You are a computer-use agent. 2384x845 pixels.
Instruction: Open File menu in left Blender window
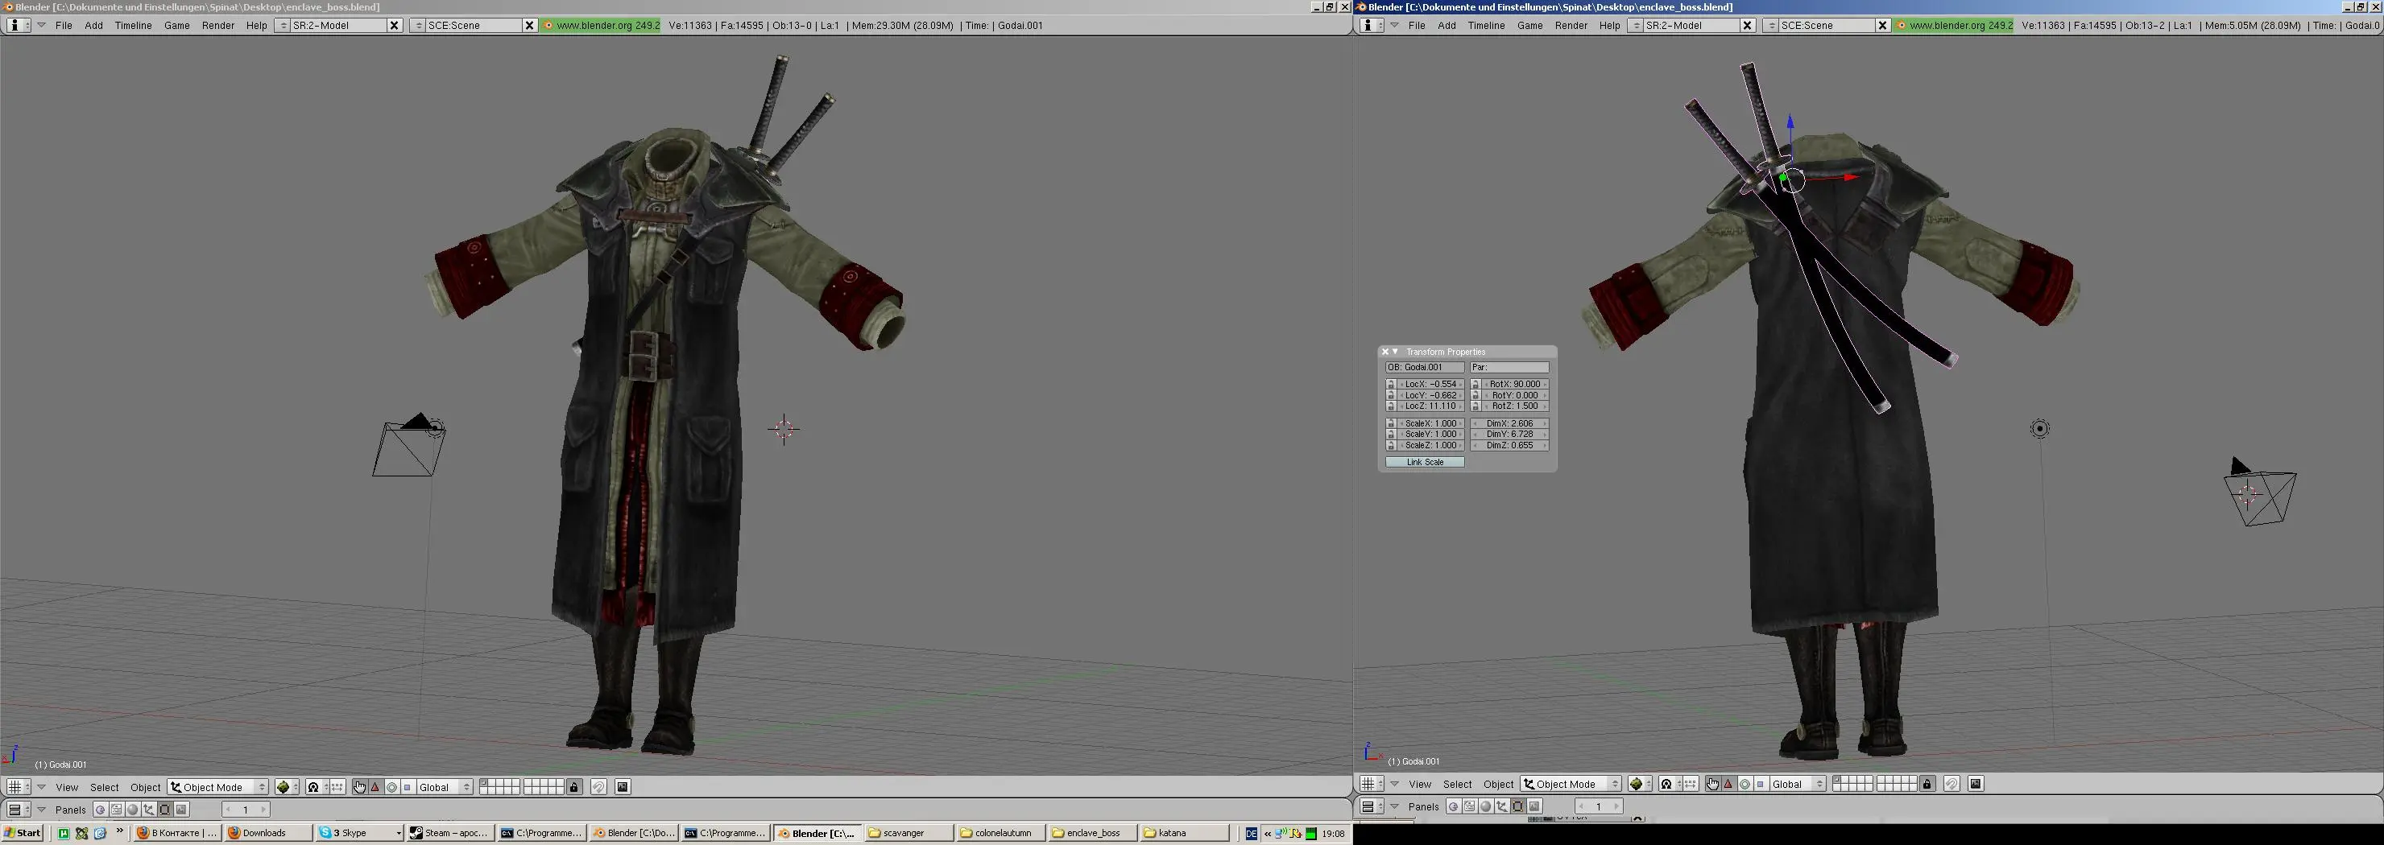pyautogui.click(x=64, y=25)
